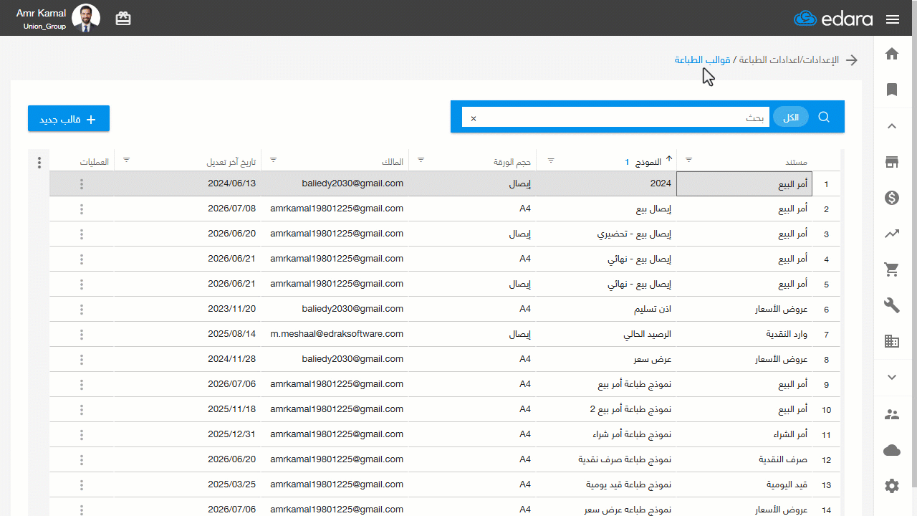
Task: Click the edara logo
Action: pyautogui.click(x=833, y=19)
